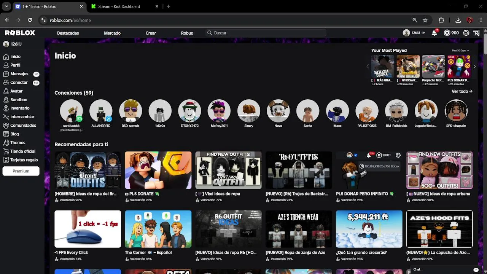Screen dimensions: 487x274
Task: Open the Roblox settings gear icon
Action: pos(466,33)
